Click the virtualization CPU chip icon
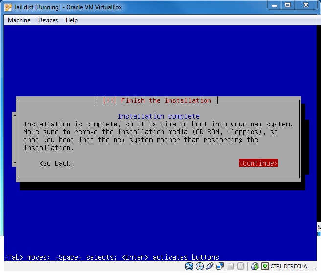This screenshot has width=321, height=275. coord(241,266)
